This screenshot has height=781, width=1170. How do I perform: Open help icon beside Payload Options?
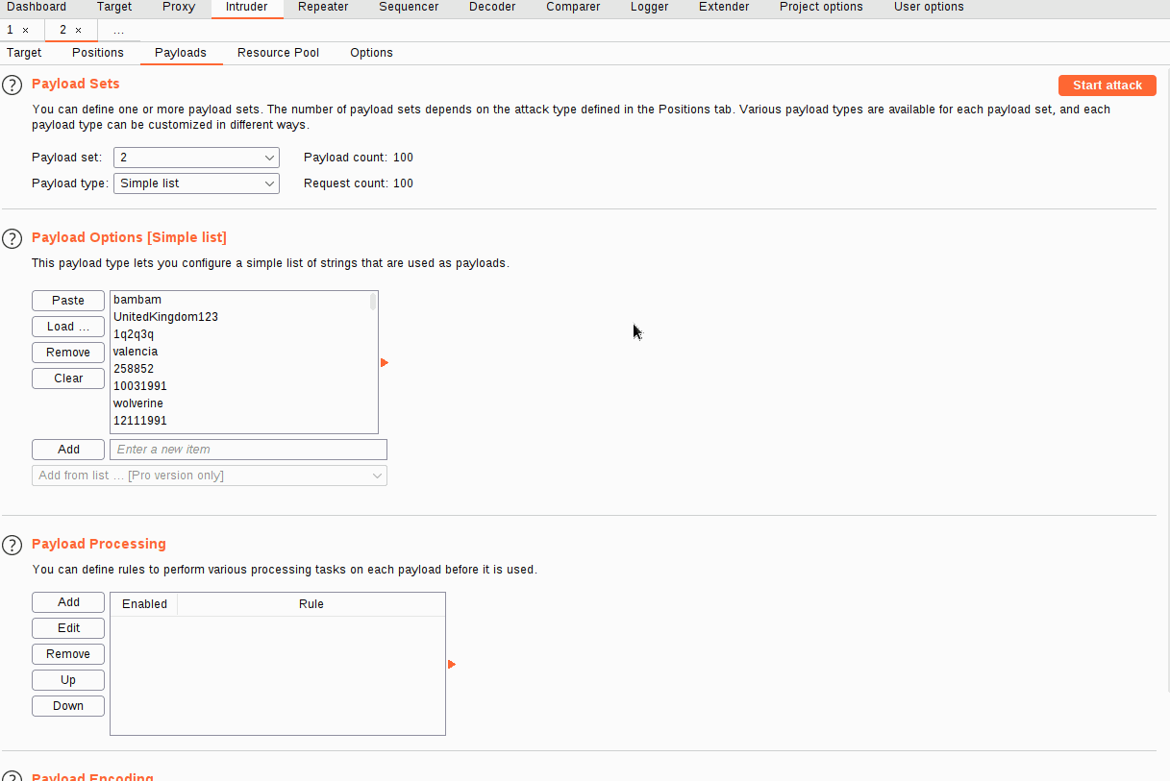tap(12, 238)
